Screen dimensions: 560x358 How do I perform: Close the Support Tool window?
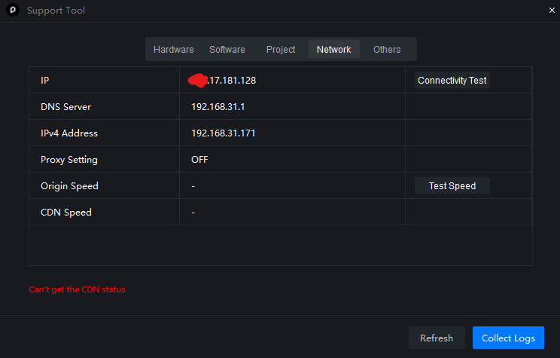pos(552,11)
